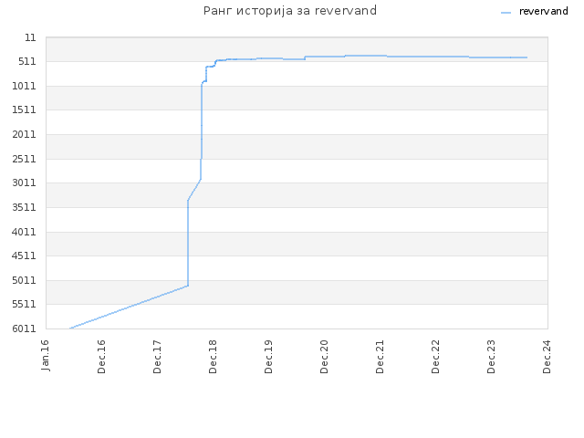Screen dimensions: 584x438
Task: Click the Dec.19 x-axis label
Action: 268,357
